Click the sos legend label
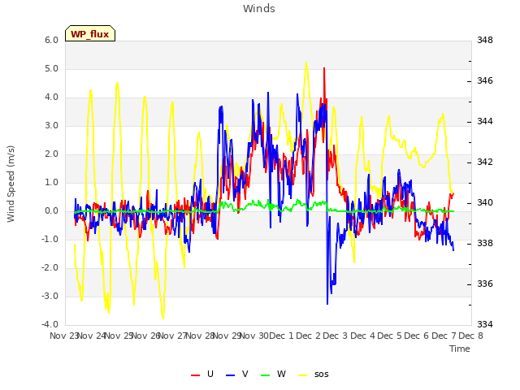The width and height of the screenshot is (520, 390). (322, 375)
